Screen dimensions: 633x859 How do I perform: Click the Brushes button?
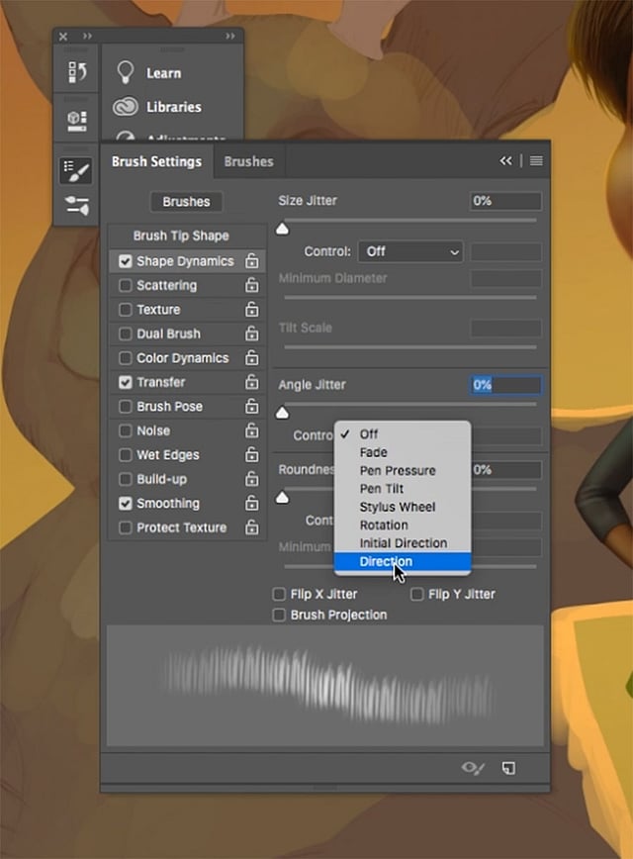pos(186,202)
